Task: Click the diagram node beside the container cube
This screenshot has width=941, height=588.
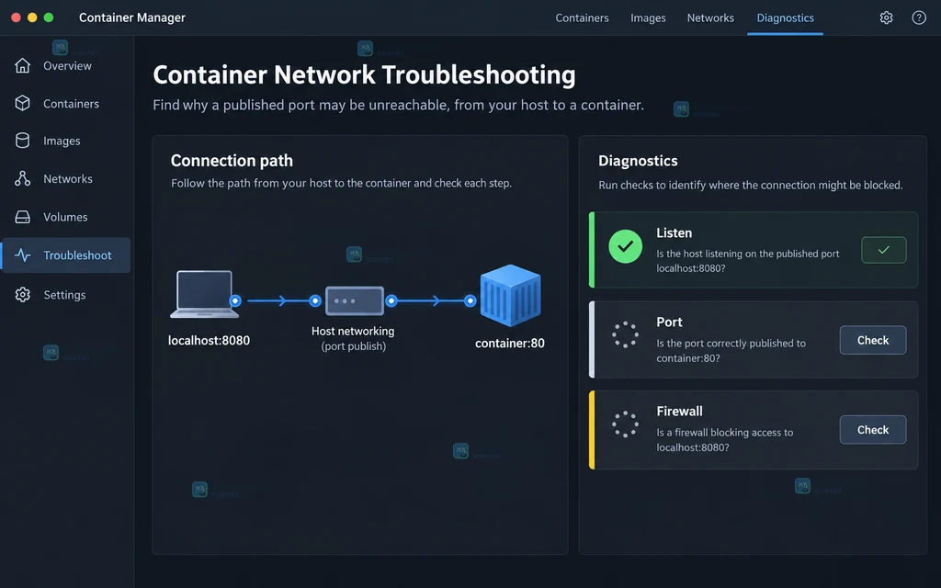Action: click(x=470, y=300)
